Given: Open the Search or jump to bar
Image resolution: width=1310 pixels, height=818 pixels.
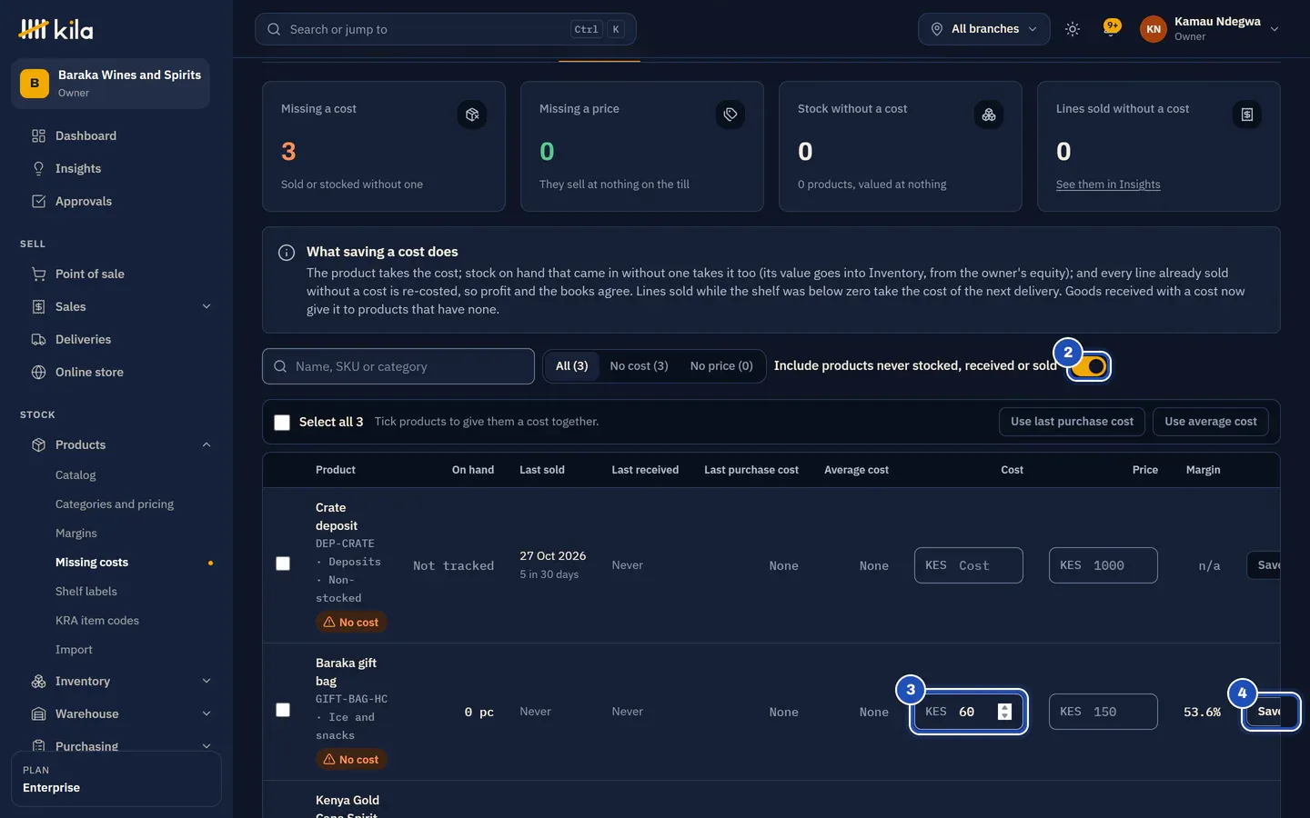Looking at the screenshot, I should [x=446, y=29].
